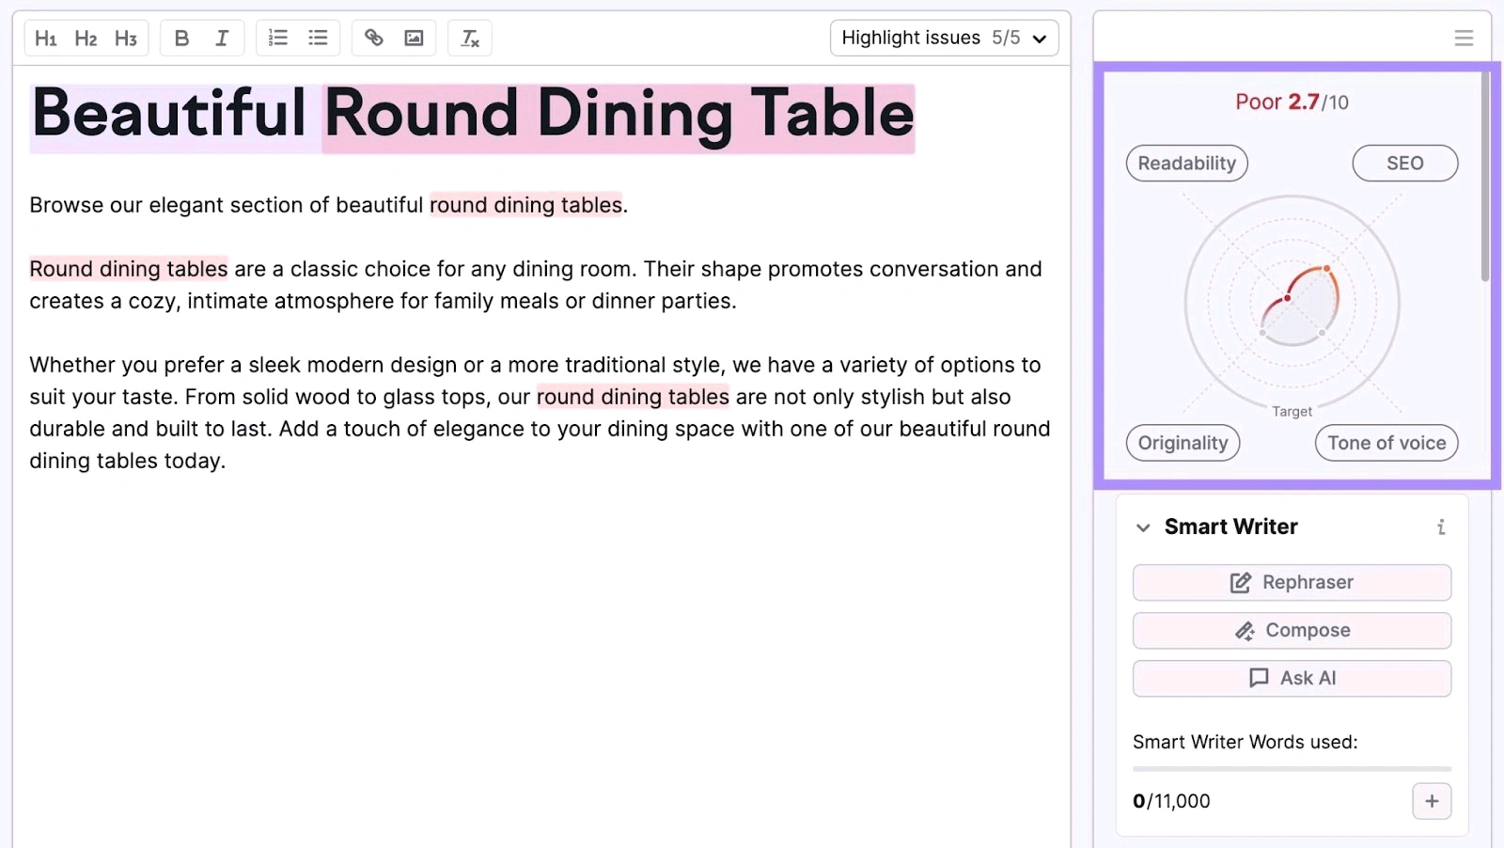Collapse the Smart Writer section
Image resolution: width=1504 pixels, height=848 pixels.
tap(1143, 527)
